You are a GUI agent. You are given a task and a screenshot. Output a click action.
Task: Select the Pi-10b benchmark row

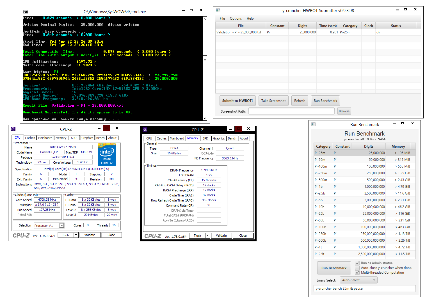(x=364, y=207)
